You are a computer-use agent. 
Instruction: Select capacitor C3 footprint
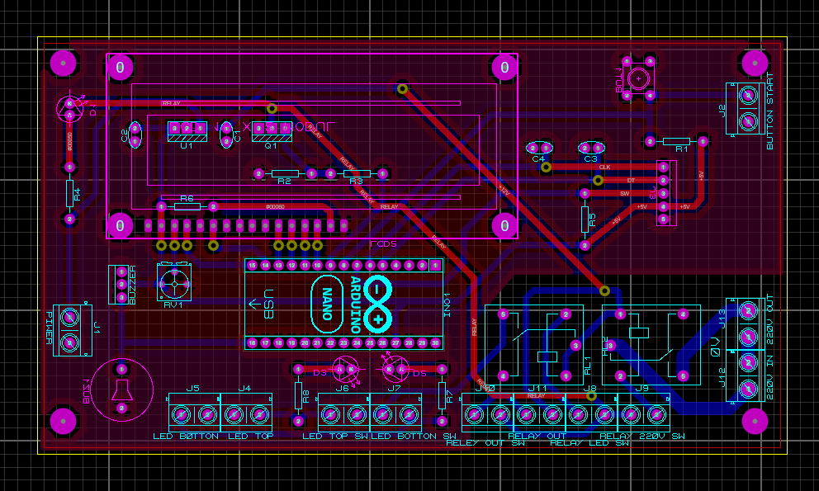tap(591, 149)
